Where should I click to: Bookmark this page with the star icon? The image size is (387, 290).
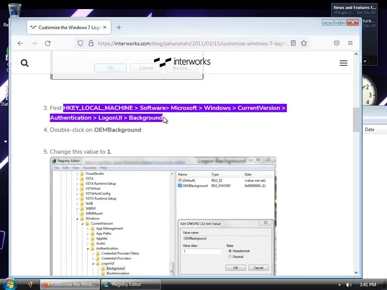[x=304, y=43]
